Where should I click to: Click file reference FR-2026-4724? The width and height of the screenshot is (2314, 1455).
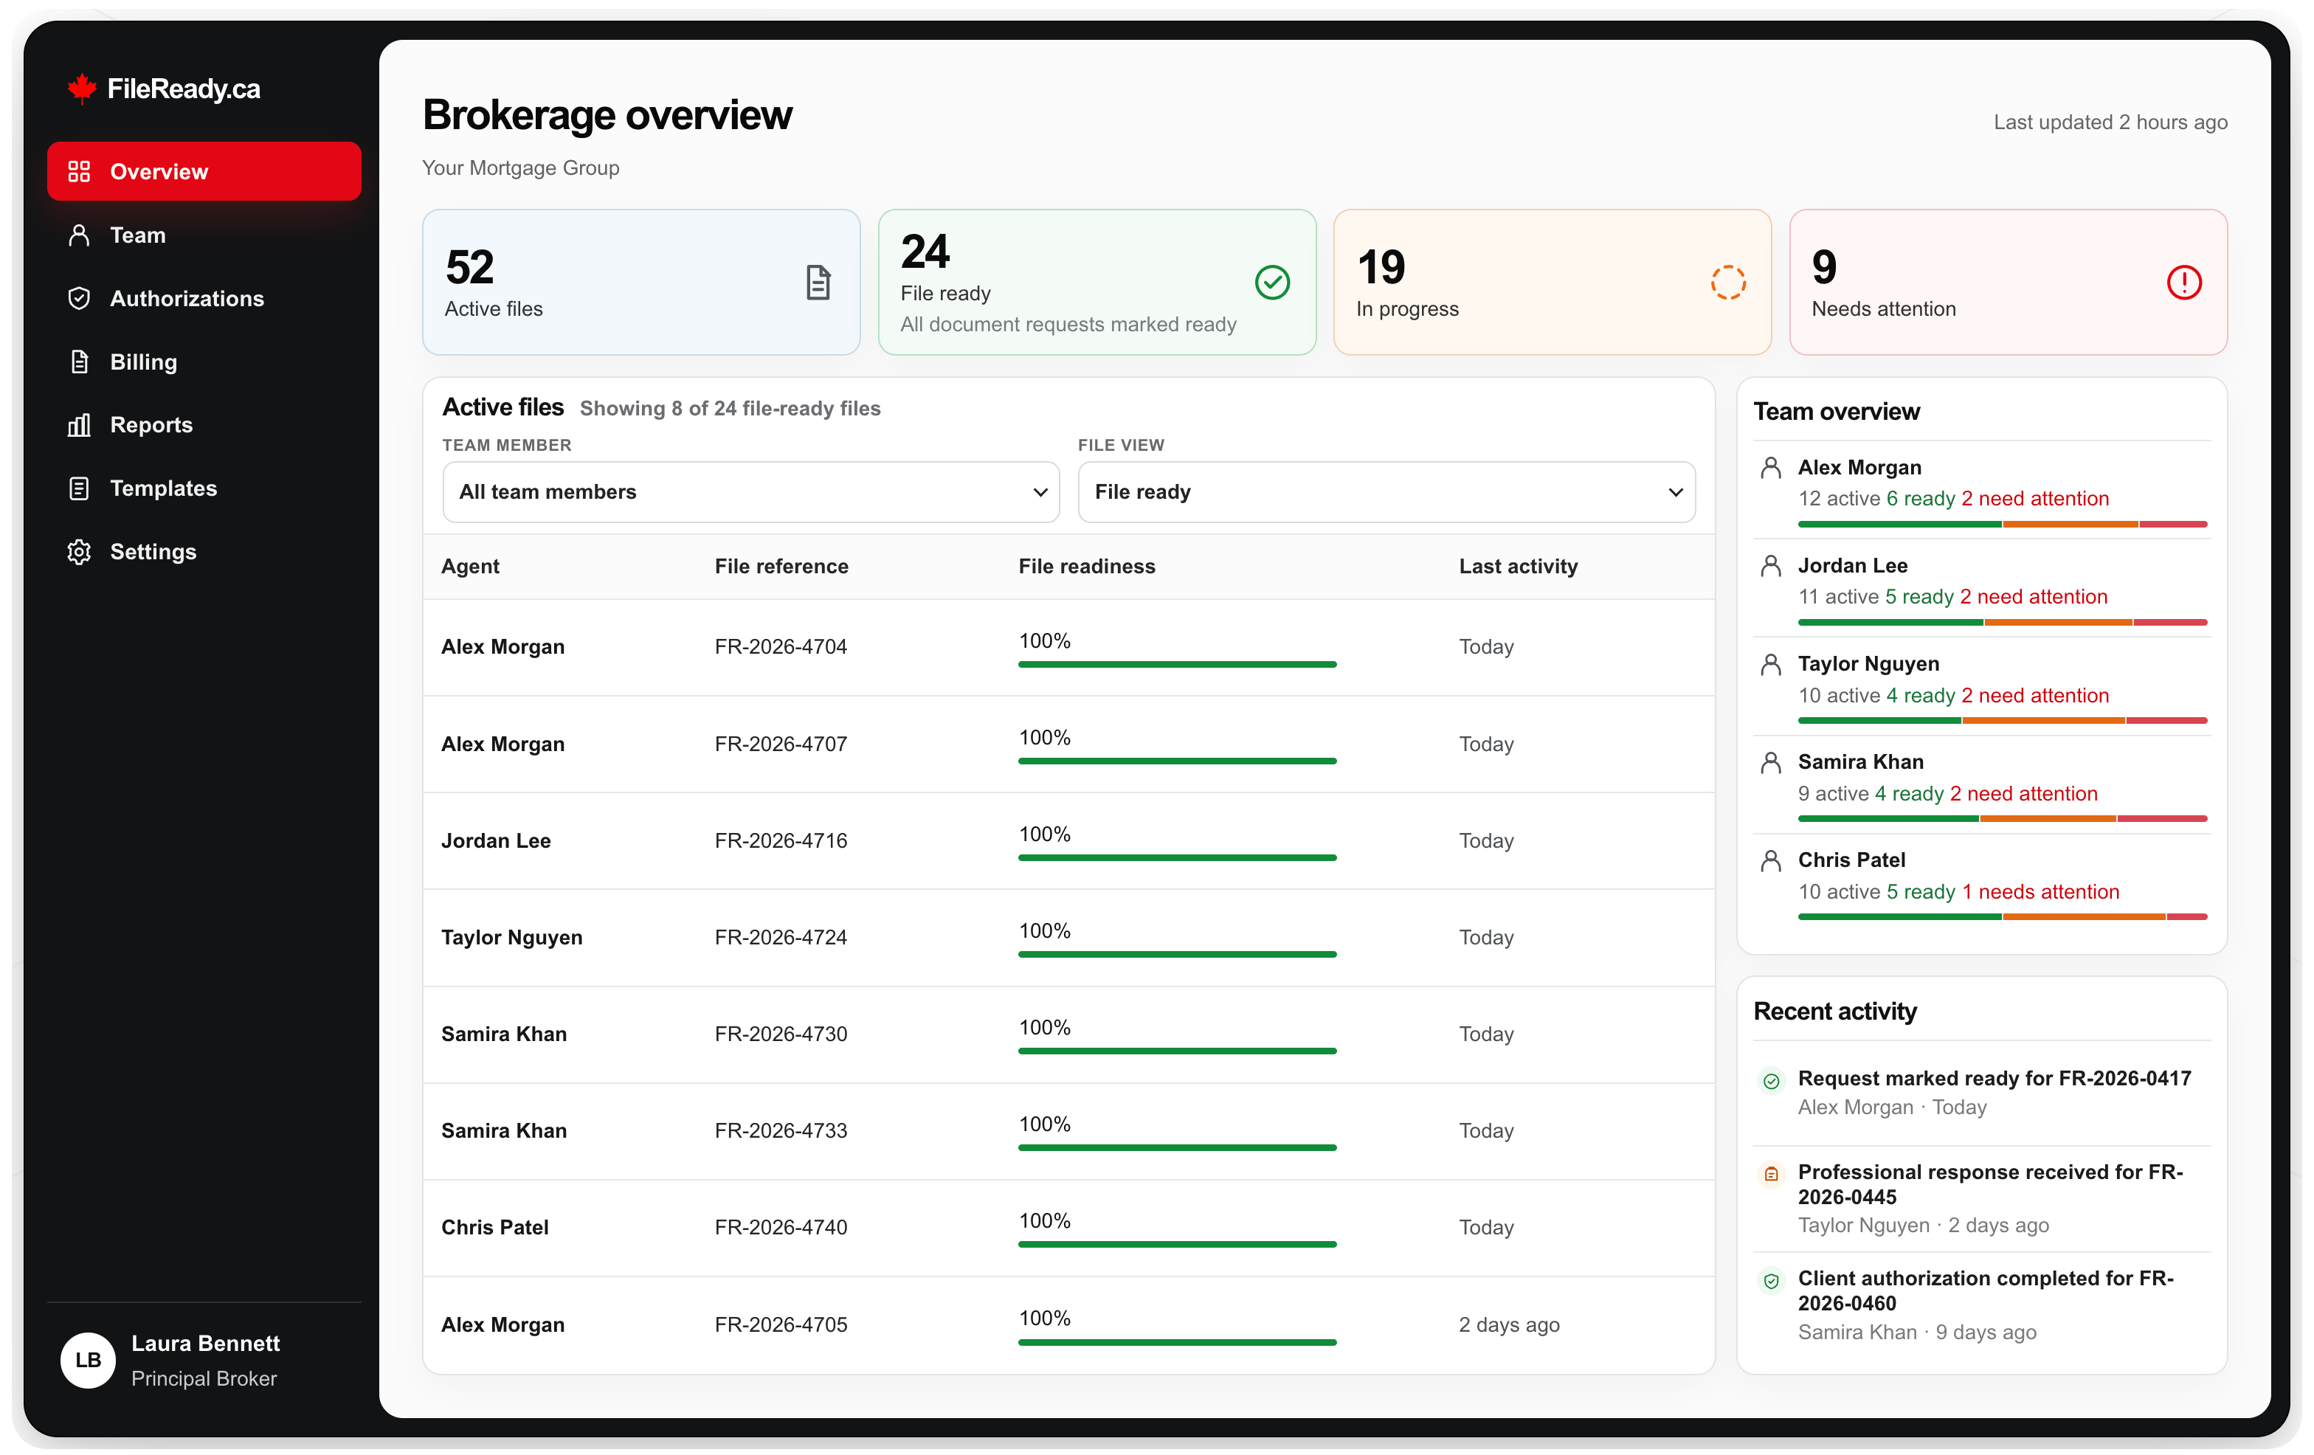click(780, 937)
